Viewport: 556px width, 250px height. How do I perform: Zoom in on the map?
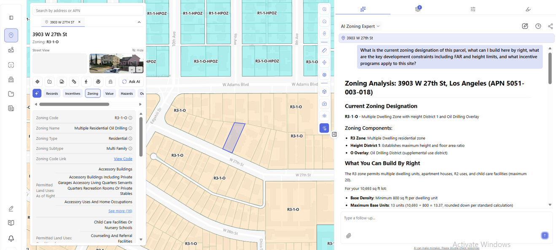pyautogui.click(x=324, y=9)
